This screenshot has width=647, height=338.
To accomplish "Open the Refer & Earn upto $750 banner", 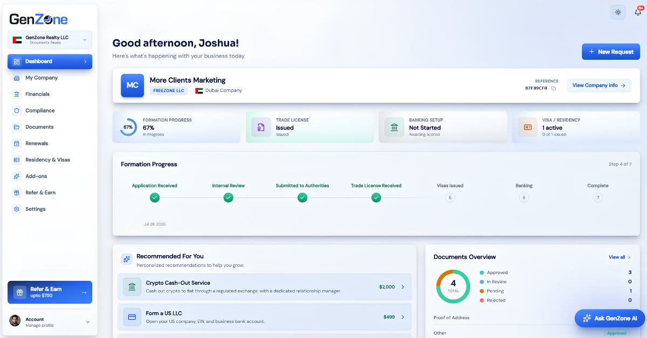I will pos(50,292).
